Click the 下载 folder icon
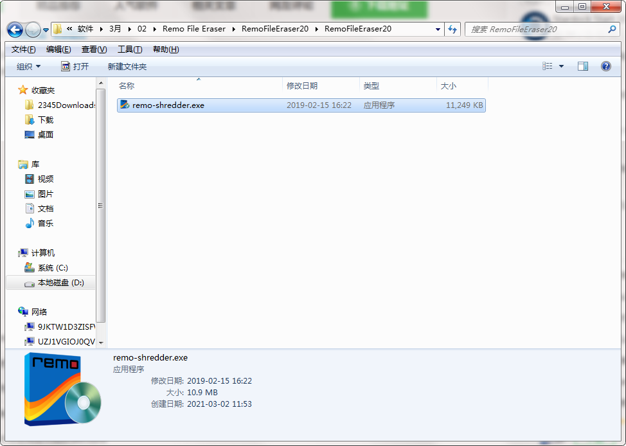Image resolution: width=626 pixels, height=446 pixels. pos(29,120)
